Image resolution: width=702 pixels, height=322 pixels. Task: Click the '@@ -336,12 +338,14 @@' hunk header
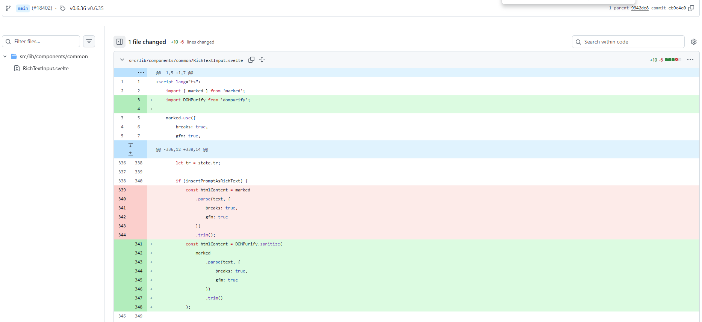182,149
